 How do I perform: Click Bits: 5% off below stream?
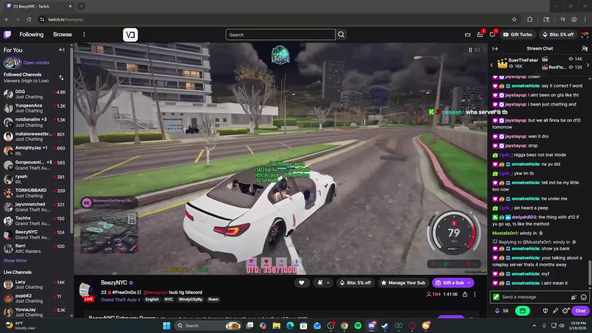coord(355,283)
